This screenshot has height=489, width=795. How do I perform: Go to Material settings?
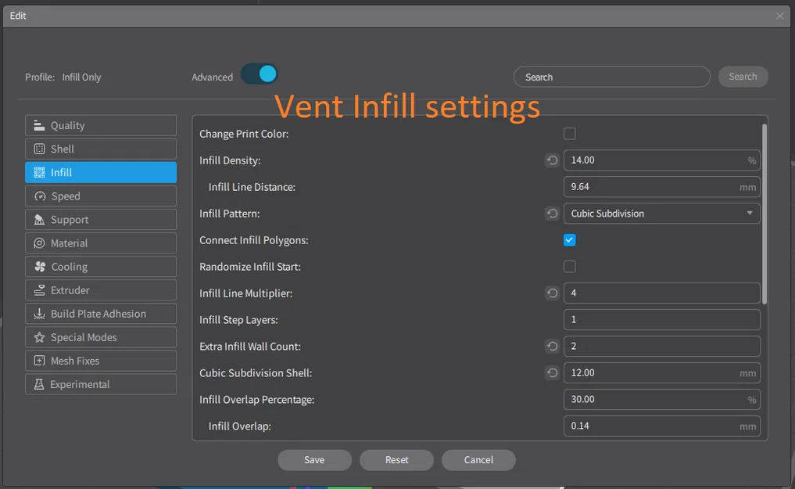pos(101,243)
